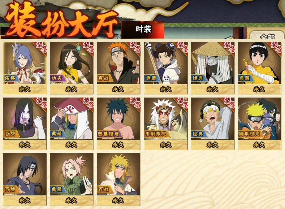This screenshot has width=285, height=209.
Task: Click the 装备 ribbon on Rock Lee card
Action: (x=275, y=48)
